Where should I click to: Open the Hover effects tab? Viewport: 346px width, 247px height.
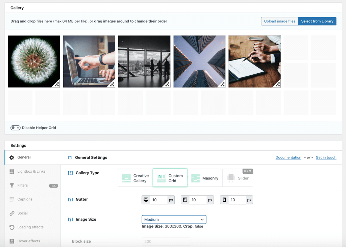coord(33,241)
